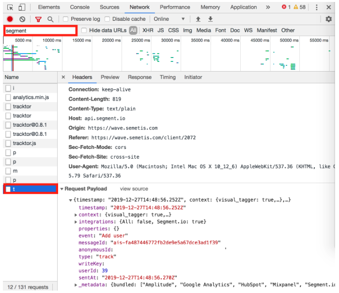
Task: Click the inspect element cursor icon
Action: (x=10, y=7)
